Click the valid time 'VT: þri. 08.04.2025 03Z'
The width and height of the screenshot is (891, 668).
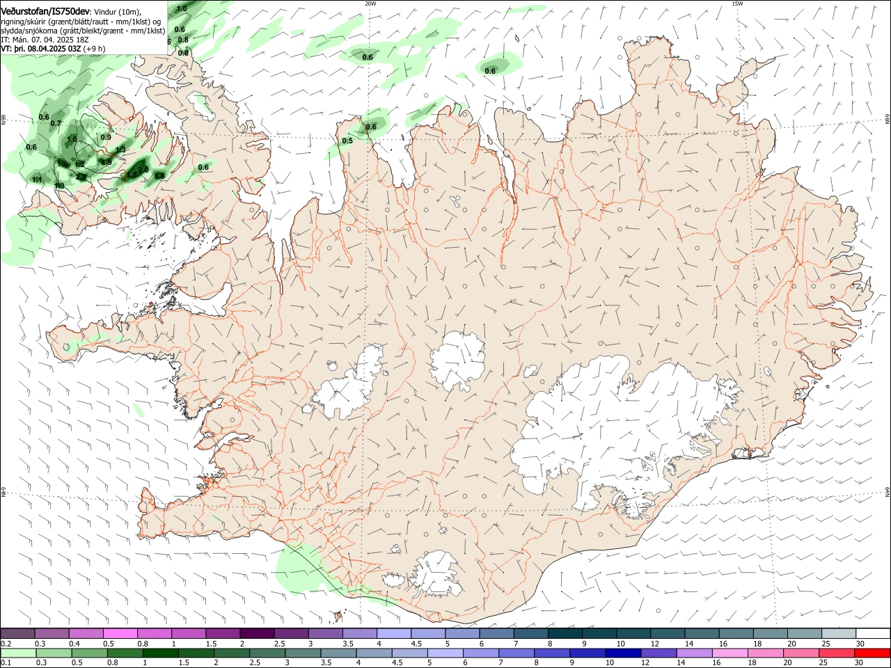(x=40, y=49)
